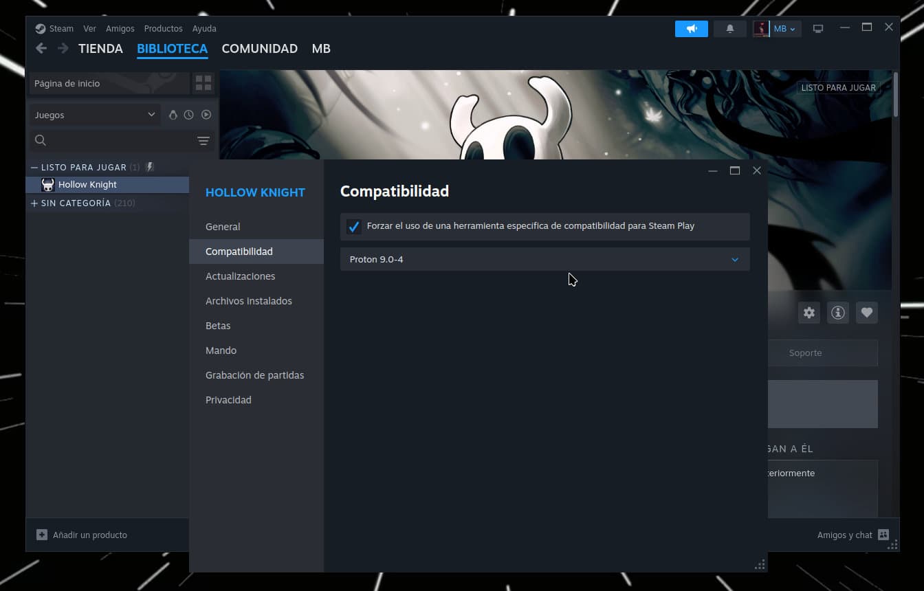Toggle the Linux penguin filter icon
924x591 pixels.
point(173,115)
